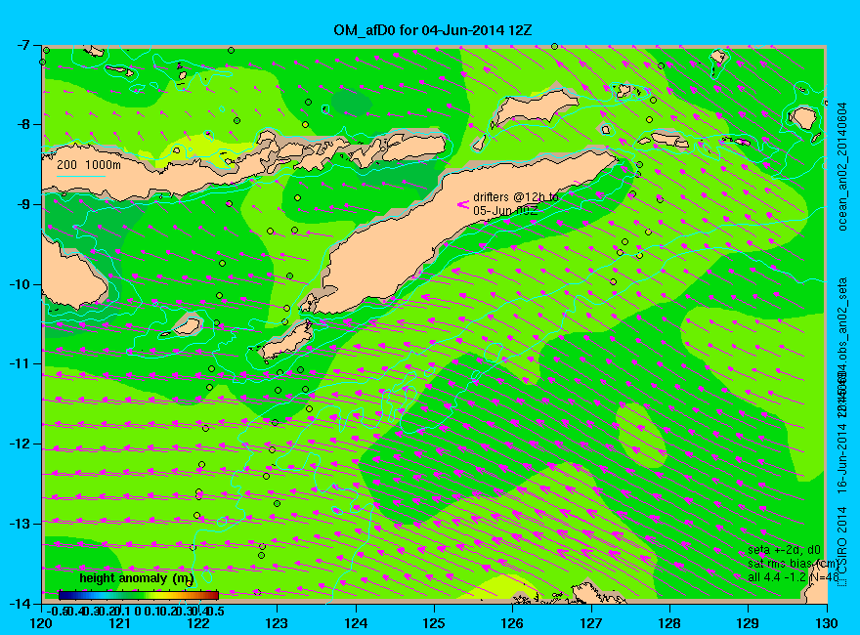The height and width of the screenshot is (635, 860).
Task: Click latitude axis label -12
Action: tap(21, 444)
